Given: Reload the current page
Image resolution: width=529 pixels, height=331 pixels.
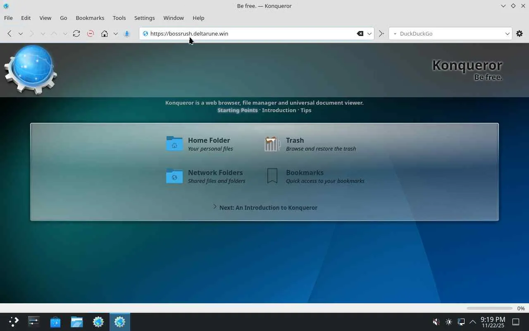Looking at the screenshot, I should point(76,34).
